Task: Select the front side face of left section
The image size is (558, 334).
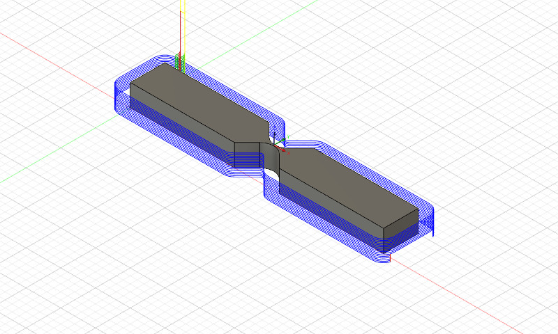Action: [181, 126]
